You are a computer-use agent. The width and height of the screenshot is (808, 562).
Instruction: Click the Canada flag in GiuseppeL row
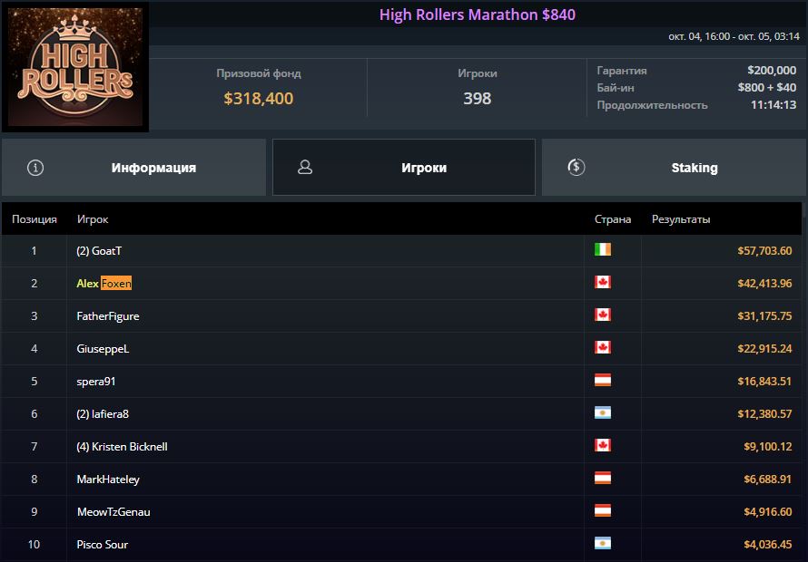(603, 347)
